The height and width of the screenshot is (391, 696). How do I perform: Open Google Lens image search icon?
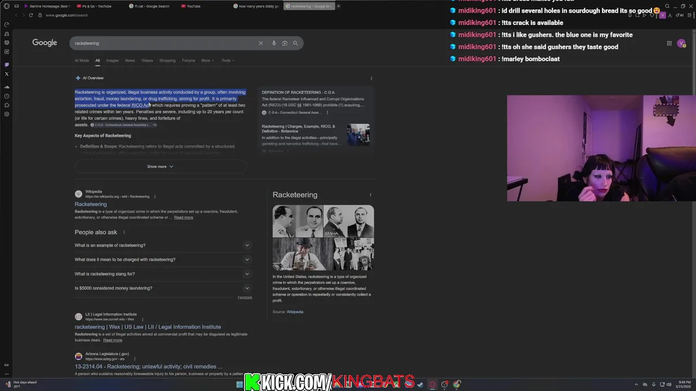click(x=284, y=43)
